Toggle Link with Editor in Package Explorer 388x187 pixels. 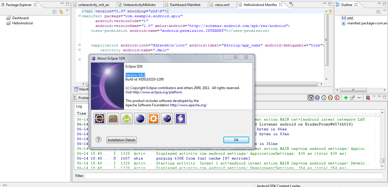[61, 12]
